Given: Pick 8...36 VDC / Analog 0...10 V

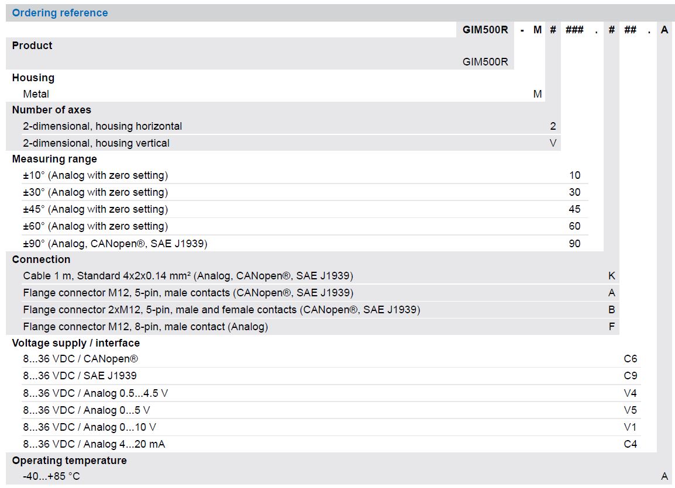Looking at the screenshot, I should tap(89, 427).
